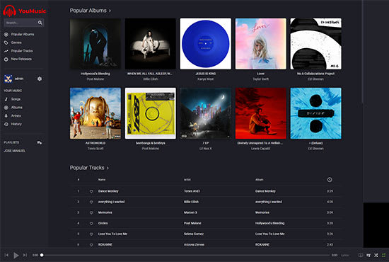Open the Hollywood's Bleeding album cover
This screenshot has height=262, width=389.
[95, 44]
